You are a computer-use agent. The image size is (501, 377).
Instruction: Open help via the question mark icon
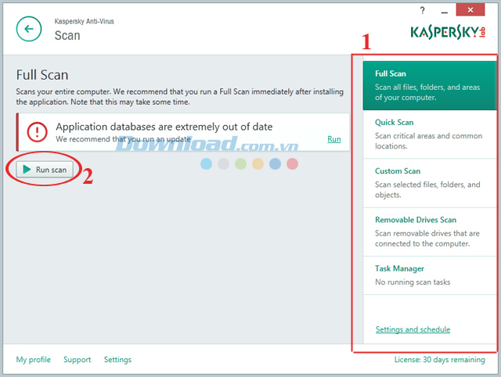[x=423, y=10]
